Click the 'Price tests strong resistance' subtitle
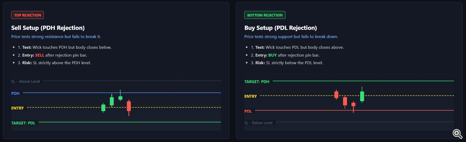466x142 pixels. [x=56, y=37]
